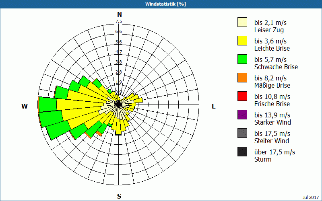Click the '4,7' ring scale label

119,52
